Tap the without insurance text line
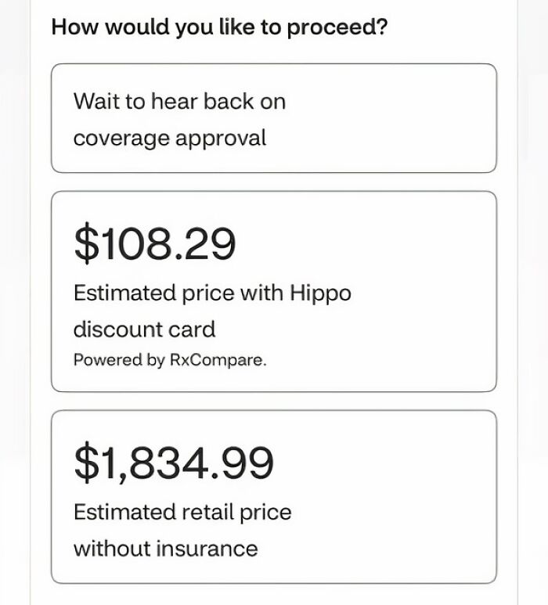548x605 pixels. [165, 549]
